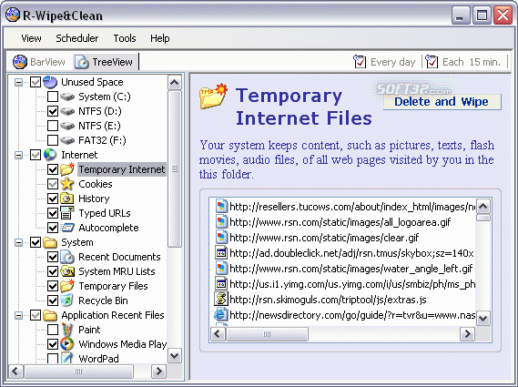Click the tree panel scroll-up arrow
Screen dimensions: 518x387
pyautogui.click(x=175, y=82)
